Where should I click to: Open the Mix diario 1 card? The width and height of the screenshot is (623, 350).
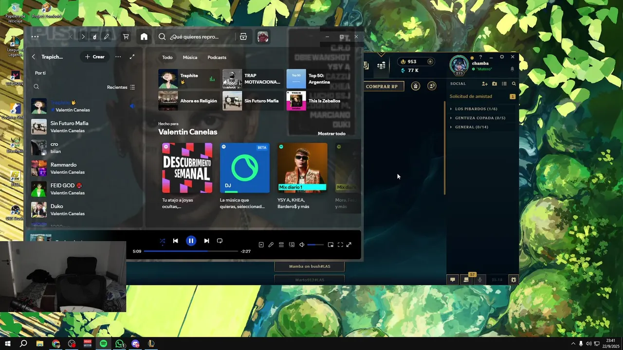click(302, 176)
